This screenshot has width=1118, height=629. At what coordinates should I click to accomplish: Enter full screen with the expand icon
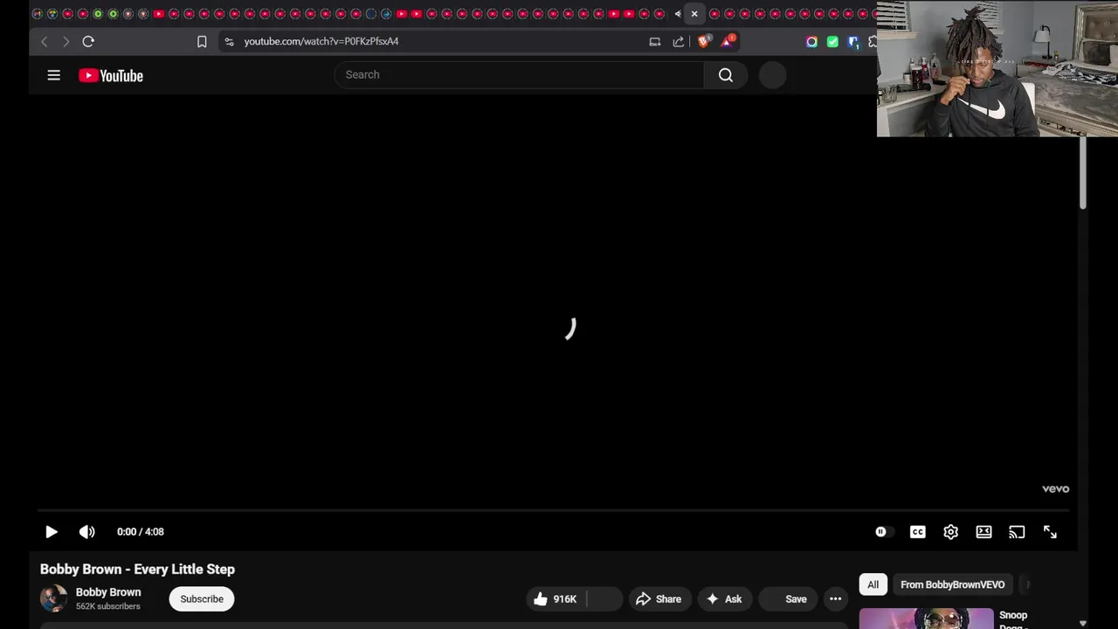(x=1050, y=532)
